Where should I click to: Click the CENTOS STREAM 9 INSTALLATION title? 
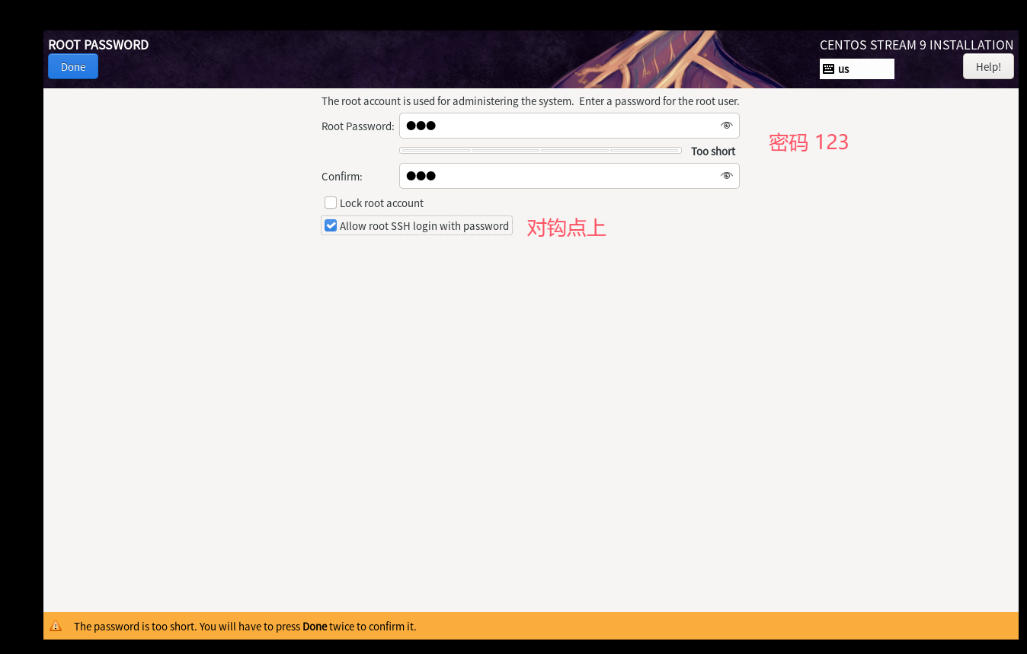(x=917, y=45)
